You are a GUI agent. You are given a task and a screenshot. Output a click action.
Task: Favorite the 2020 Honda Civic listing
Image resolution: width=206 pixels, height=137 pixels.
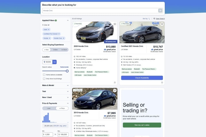[115, 24]
